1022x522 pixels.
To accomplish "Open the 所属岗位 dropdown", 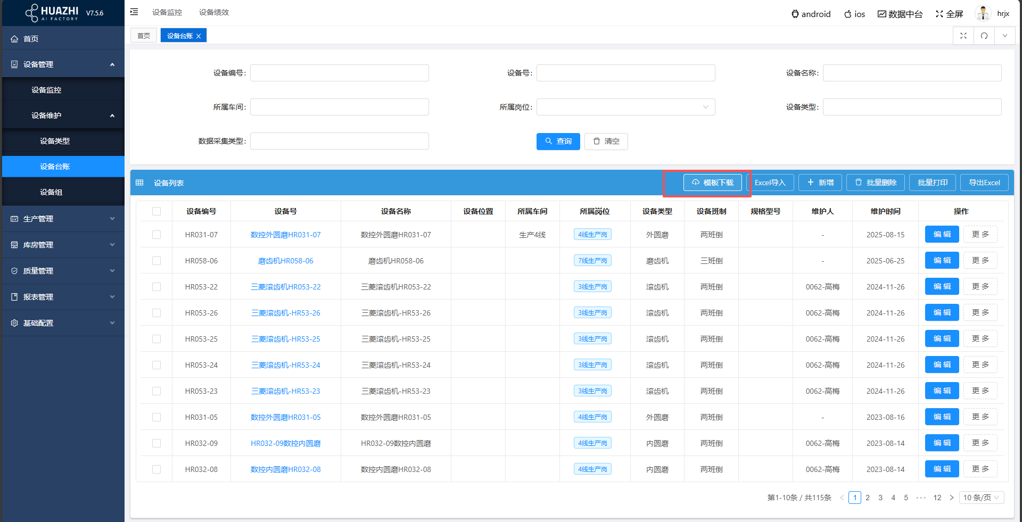I will tap(625, 107).
